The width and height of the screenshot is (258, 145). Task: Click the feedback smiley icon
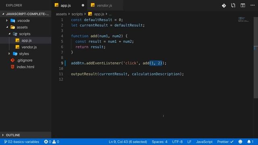click(240, 141)
